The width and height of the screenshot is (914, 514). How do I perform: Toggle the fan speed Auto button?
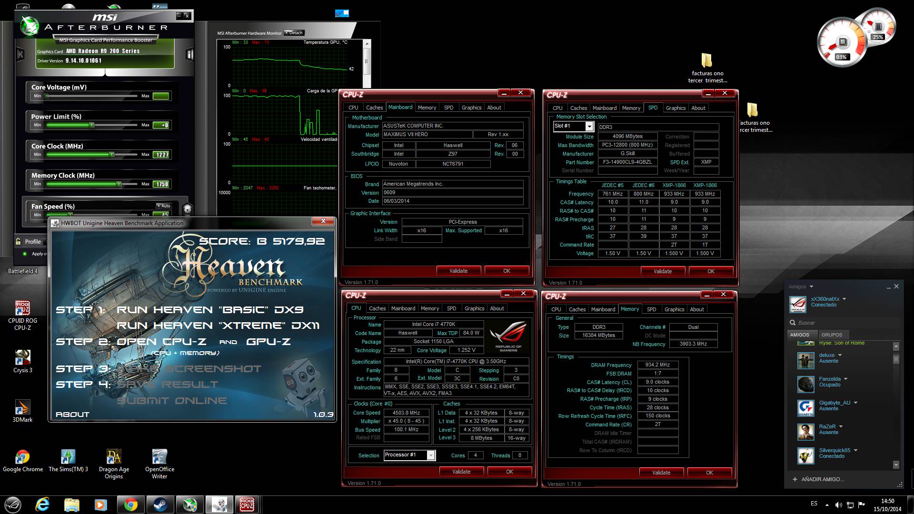pos(163,206)
